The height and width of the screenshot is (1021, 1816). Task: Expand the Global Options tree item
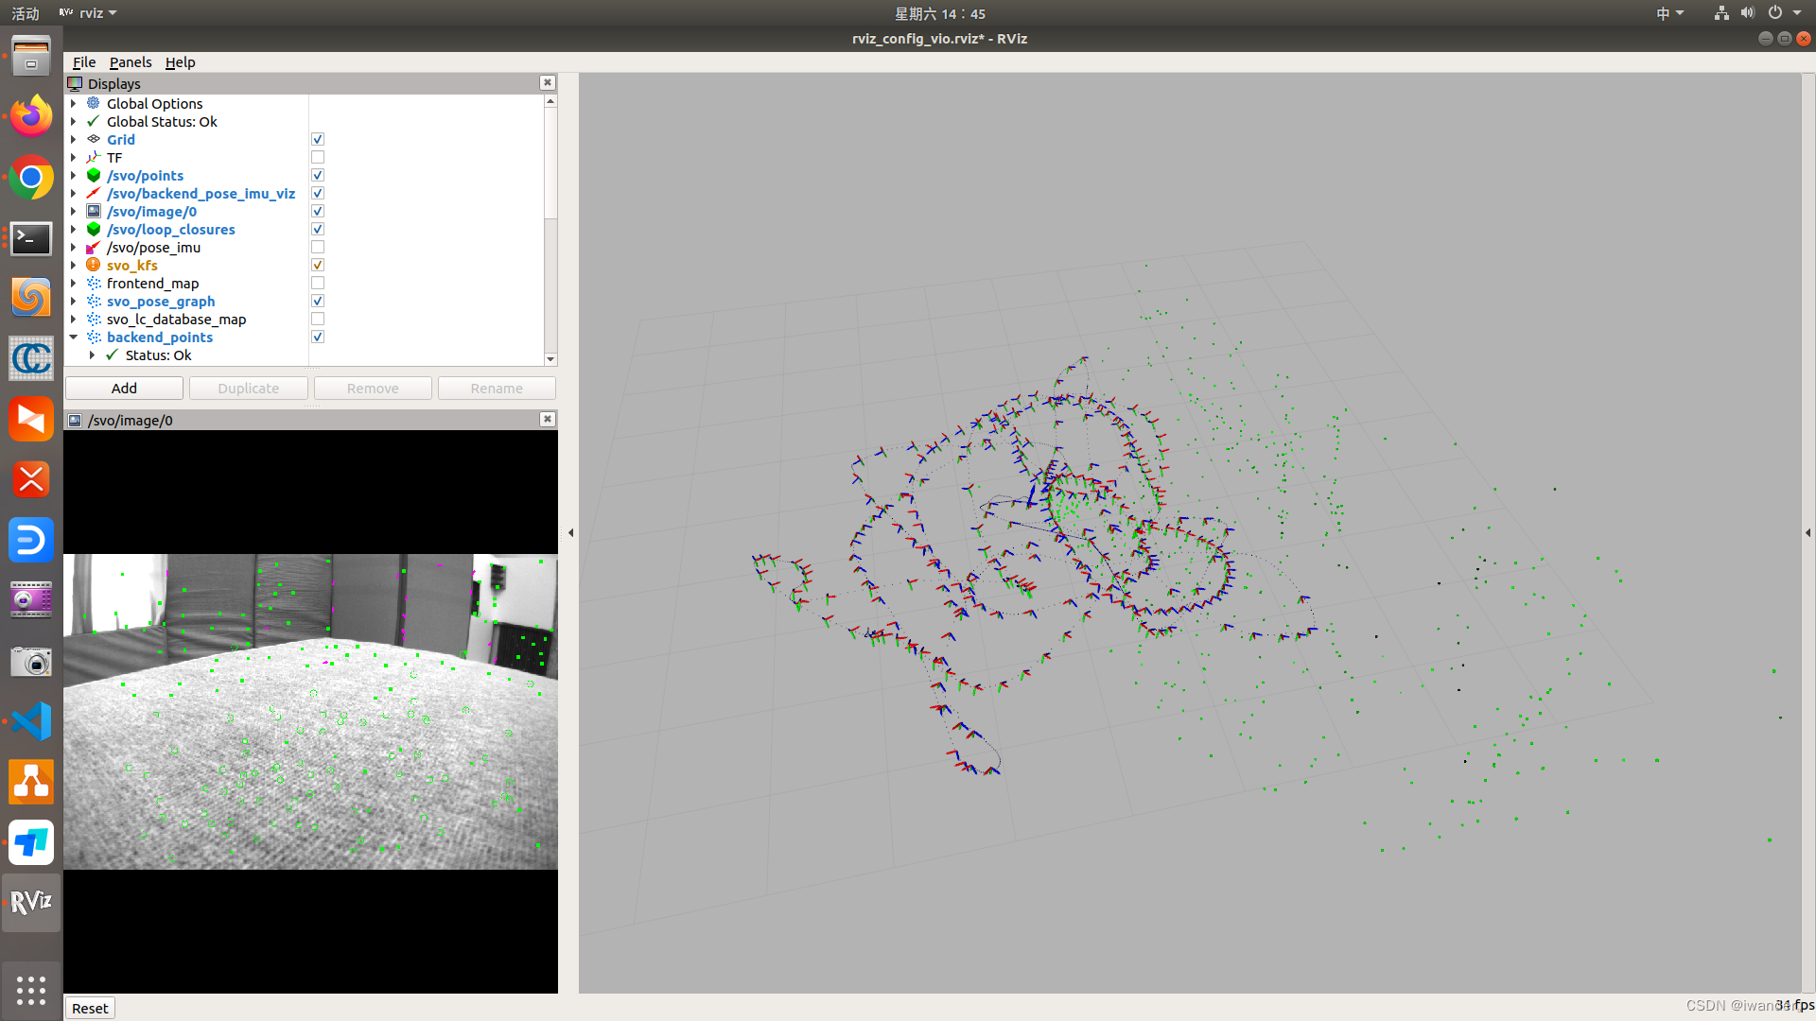(74, 104)
